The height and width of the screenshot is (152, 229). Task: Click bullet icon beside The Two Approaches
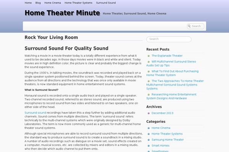tap(148, 81)
